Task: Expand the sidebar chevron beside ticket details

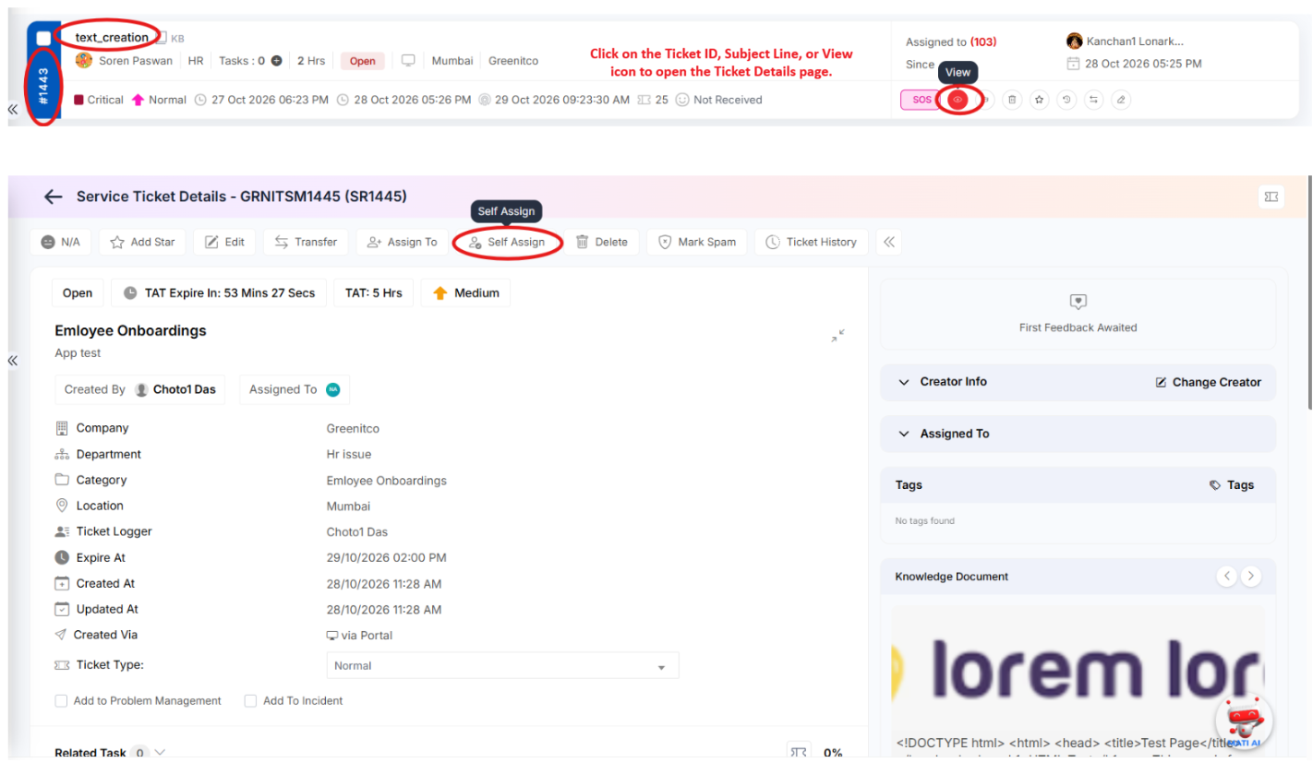Action: point(13,361)
